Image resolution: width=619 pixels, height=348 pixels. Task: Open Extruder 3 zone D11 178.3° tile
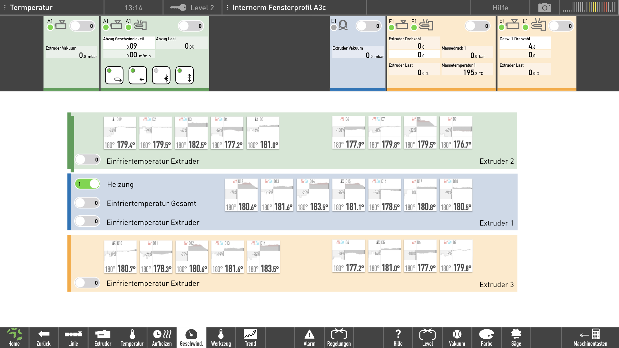tap(156, 257)
